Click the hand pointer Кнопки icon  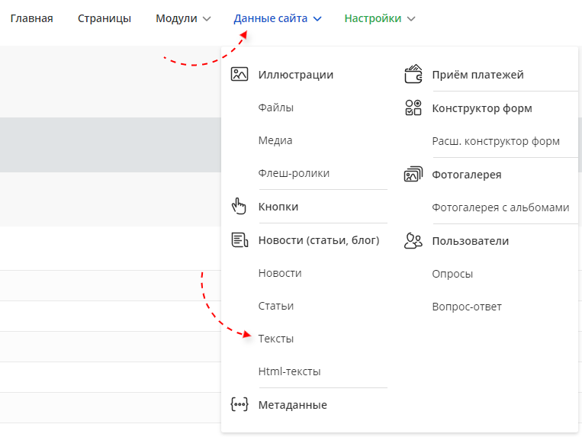[240, 207]
